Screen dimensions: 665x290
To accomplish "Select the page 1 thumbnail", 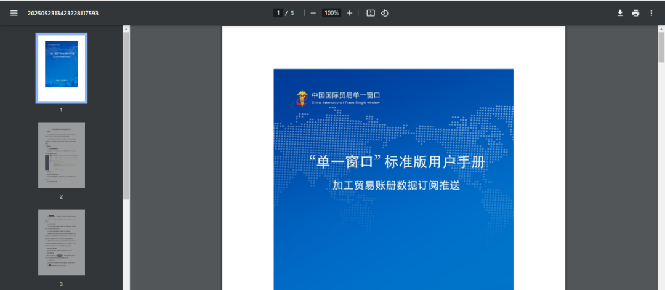I will [x=62, y=68].
